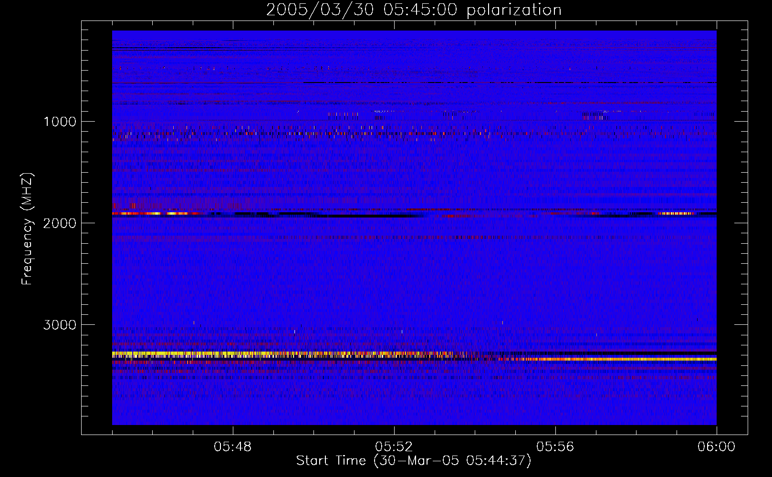
Task: Click the plot title "2005/03/30 05:45:00 polarization"
Action: click(x=414, y=10)
